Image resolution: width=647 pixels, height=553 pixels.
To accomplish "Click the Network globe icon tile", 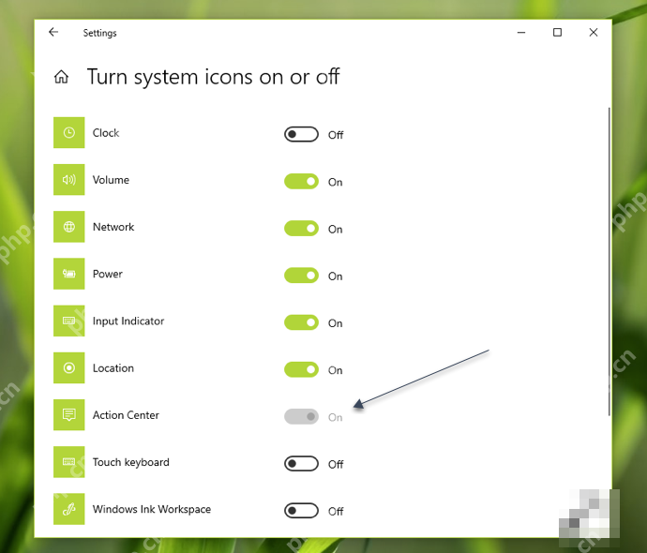I will pos(68,227).
